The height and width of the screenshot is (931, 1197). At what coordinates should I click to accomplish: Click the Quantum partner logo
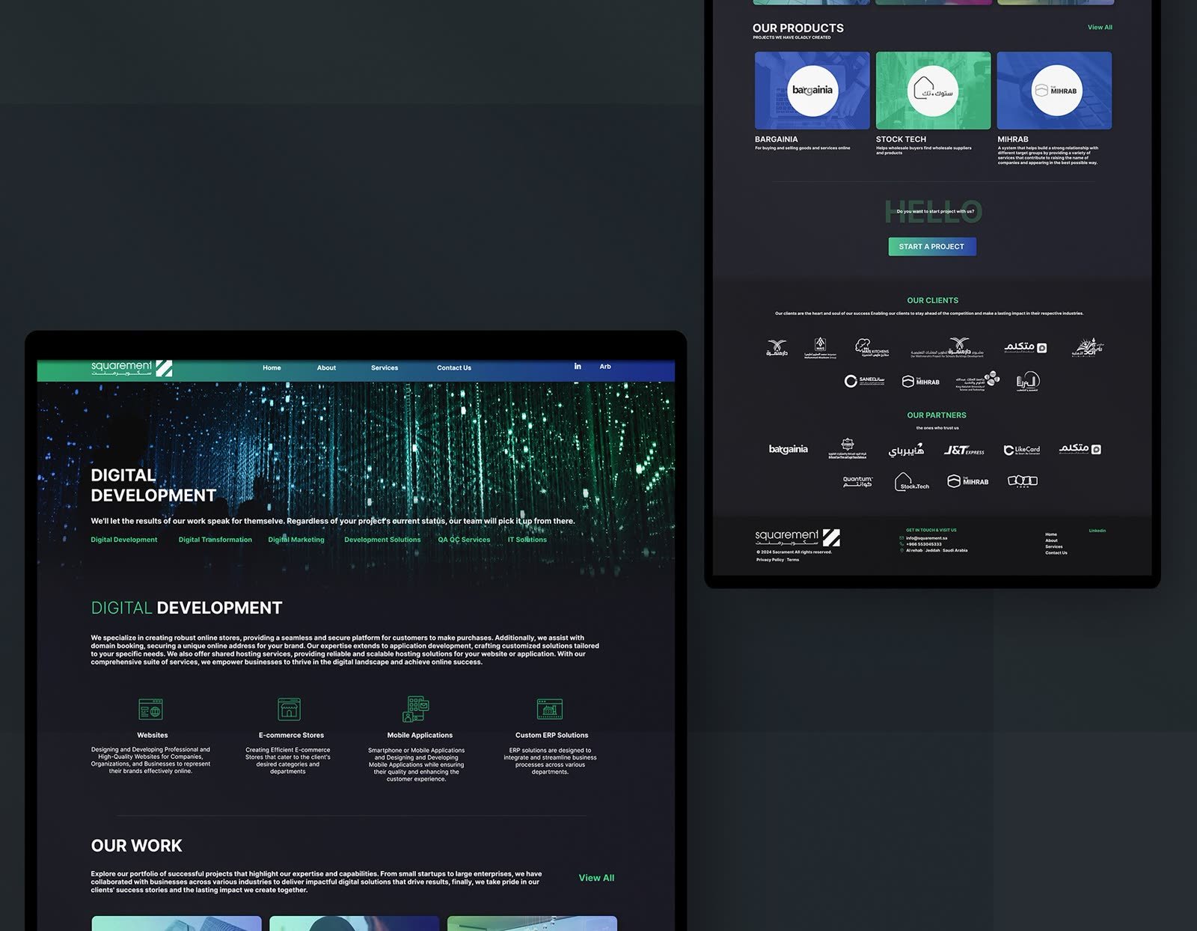point(857,481)
